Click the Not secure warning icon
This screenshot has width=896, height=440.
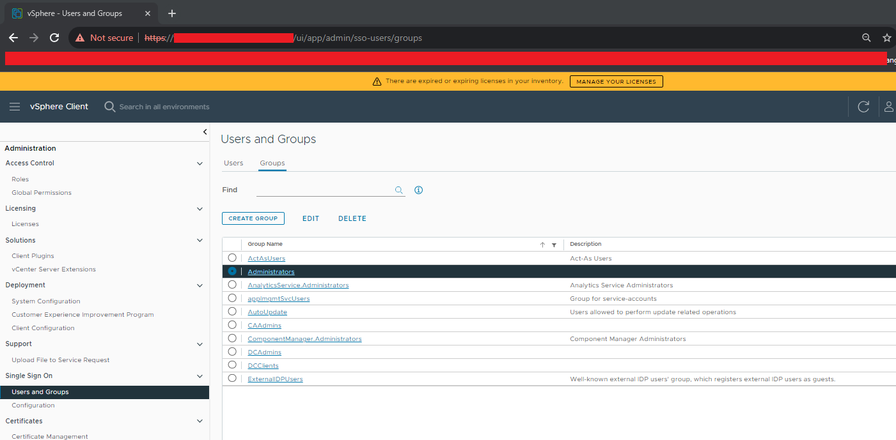point(79,38)
